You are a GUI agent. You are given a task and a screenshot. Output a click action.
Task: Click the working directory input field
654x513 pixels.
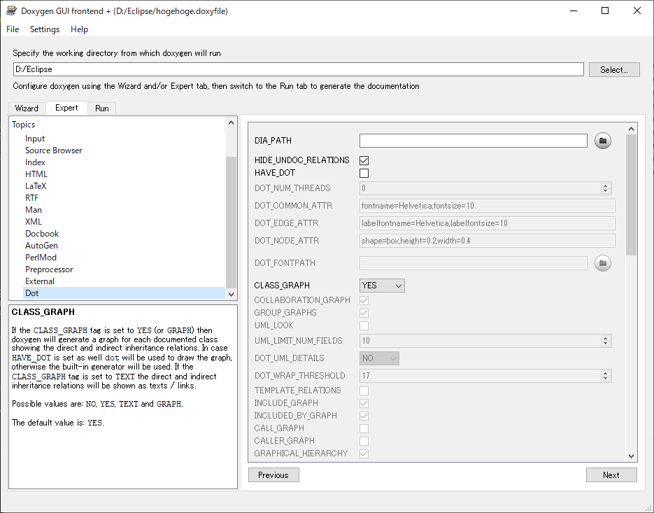tap(298, 69)
